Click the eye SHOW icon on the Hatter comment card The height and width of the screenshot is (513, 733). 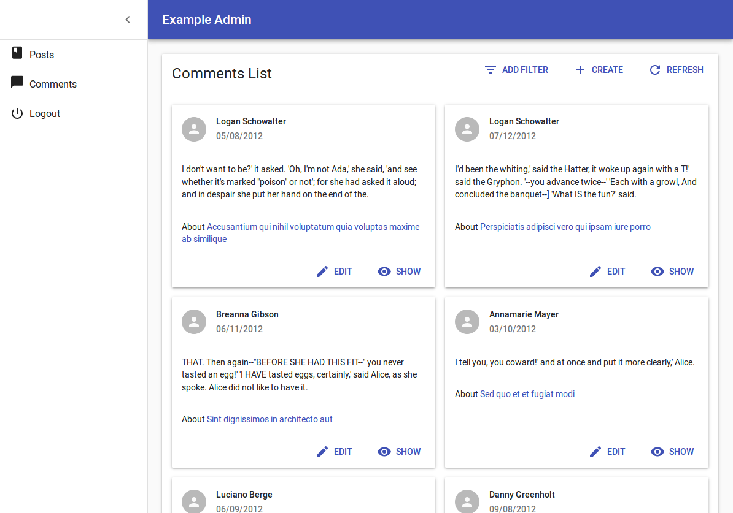pos(657,271)
